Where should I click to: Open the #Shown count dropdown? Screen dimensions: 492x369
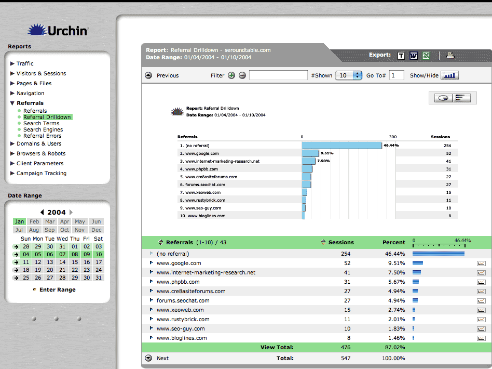(x=349, y=75)
